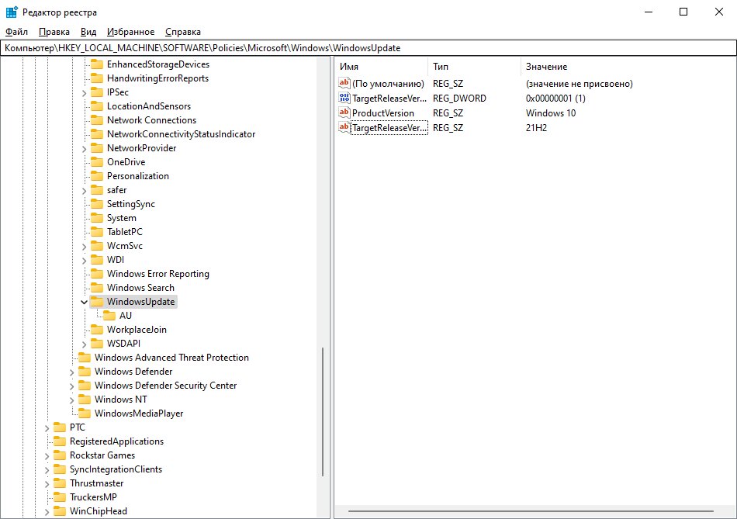Open the Избранное menu

pos(130,32)
